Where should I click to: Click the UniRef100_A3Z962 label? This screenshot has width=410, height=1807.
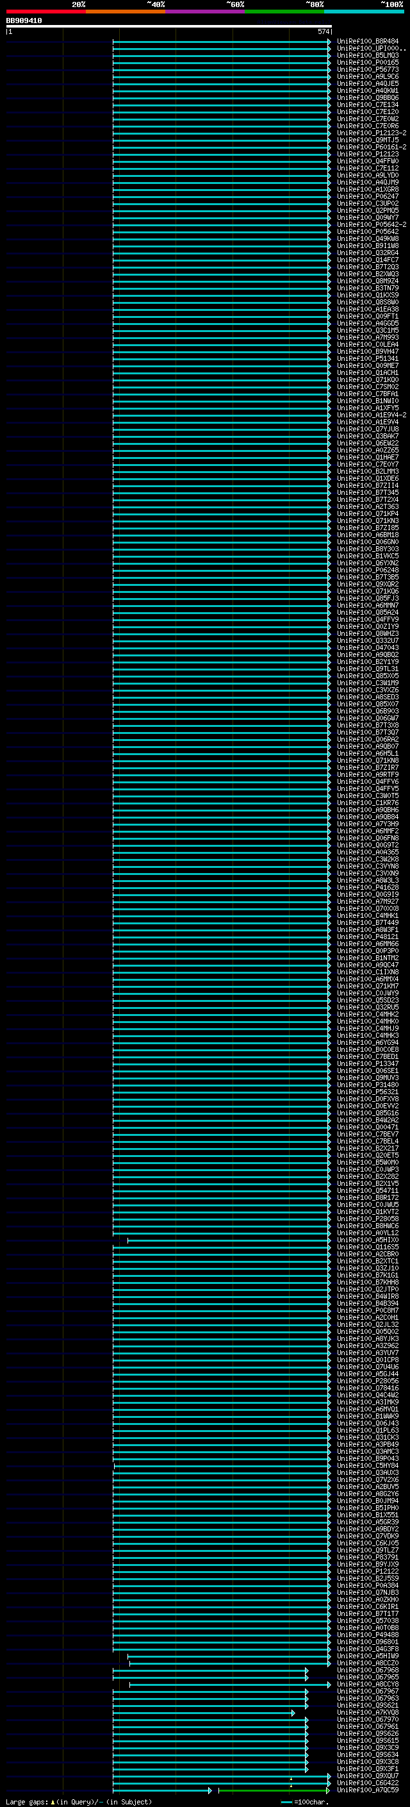tap(368, 1345)
